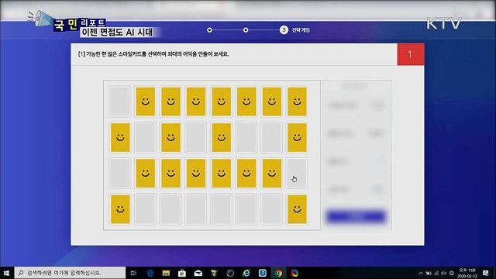496x279 pixels.
Task: Click the red badge showing number 1
Action: (411, 54)
